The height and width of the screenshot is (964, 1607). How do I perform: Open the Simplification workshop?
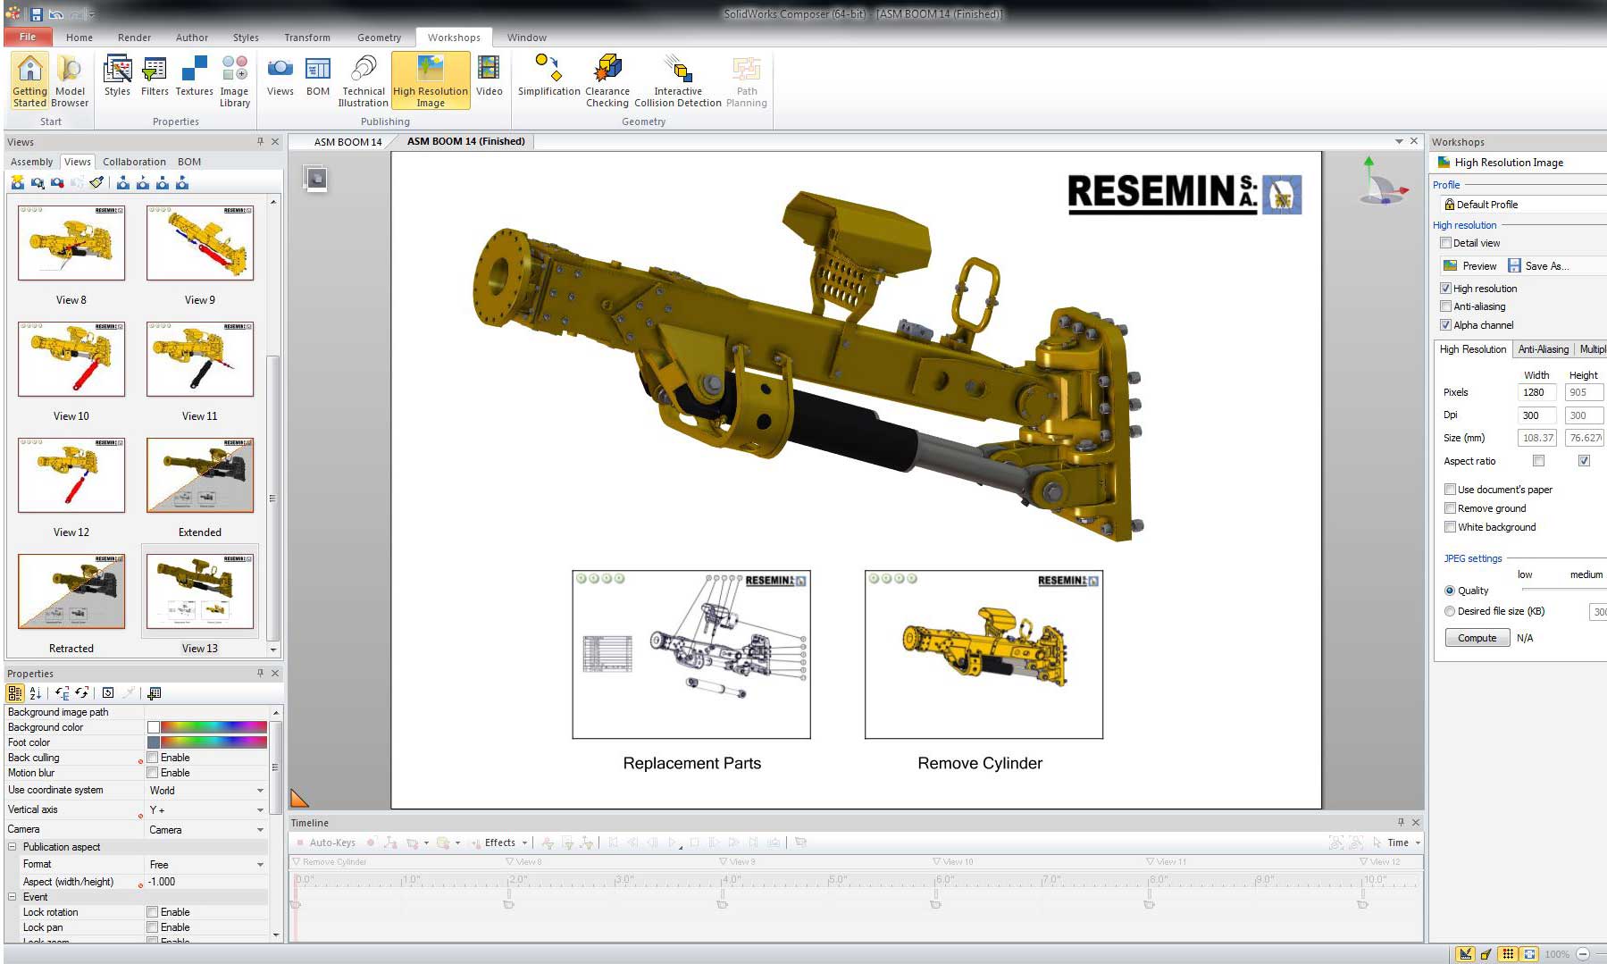(x=549, y=76)
